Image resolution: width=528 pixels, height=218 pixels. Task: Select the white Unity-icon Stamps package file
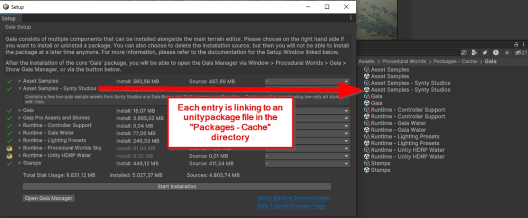click(377, 170)
